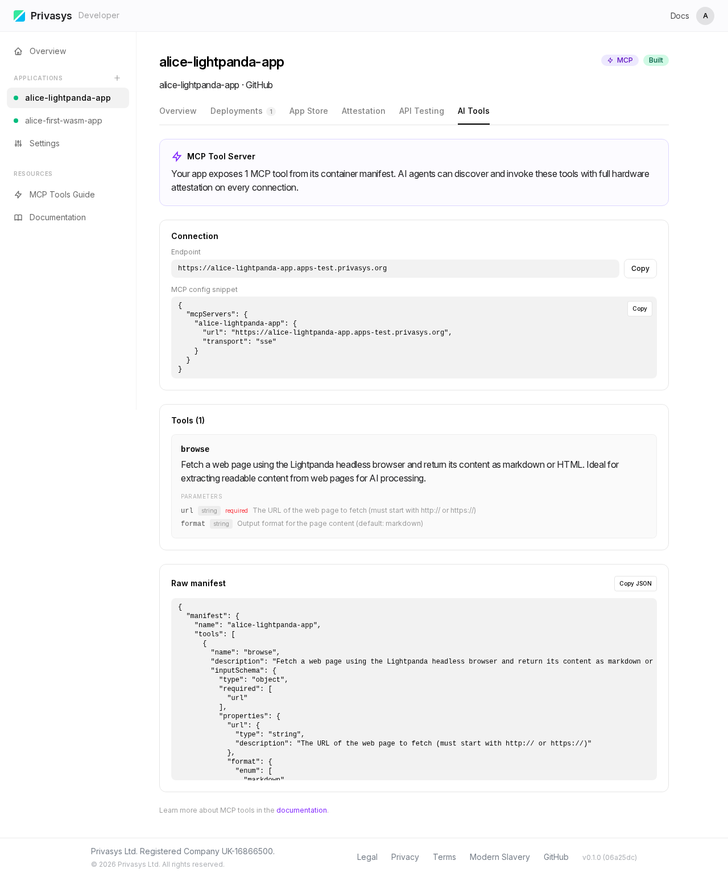
Task: Open Settings using the sliders icon
Action: [x=18, y=143]
